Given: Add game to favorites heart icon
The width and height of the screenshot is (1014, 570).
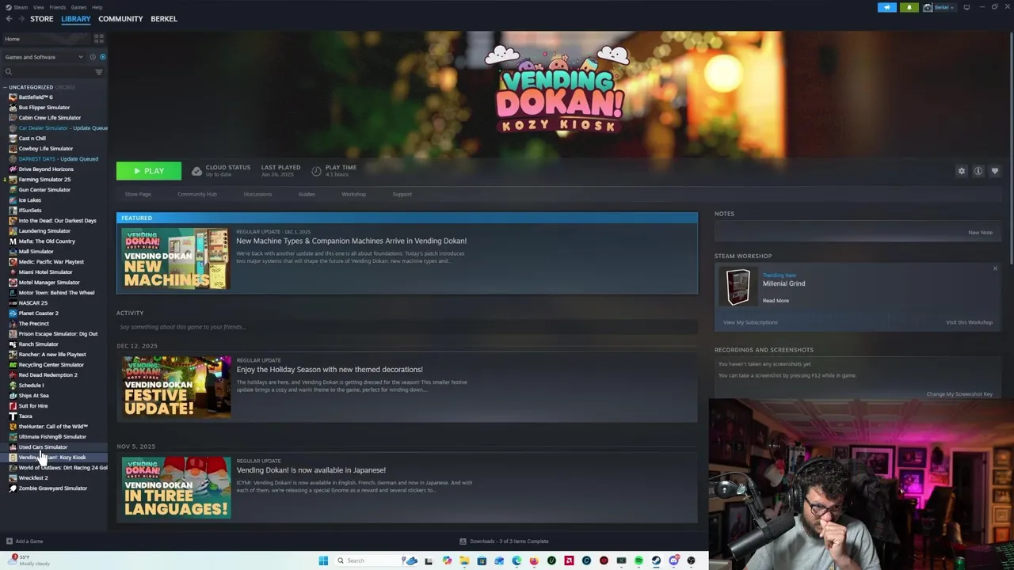Looking at the screenshot, I should tap(995, 171).
